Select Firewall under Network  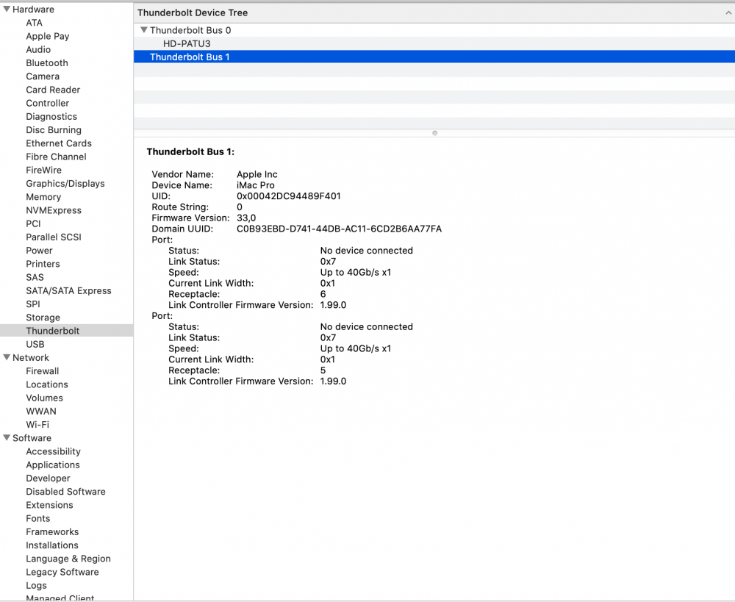pyautogui.click(x=42, y=371)
